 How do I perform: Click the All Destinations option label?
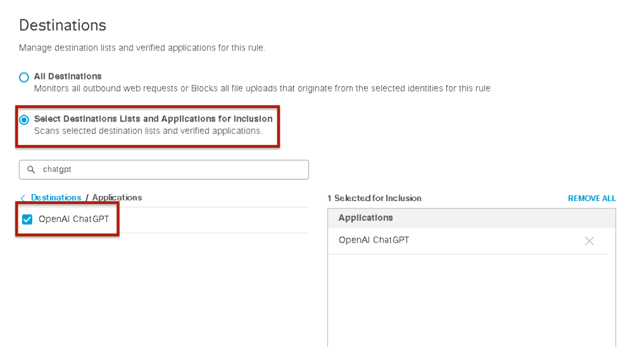(x=67, y=77)
